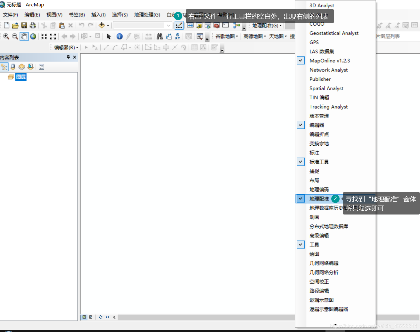Open the 地理配准(G) dropdown
The image size is (420, 332).
point(267,25)
